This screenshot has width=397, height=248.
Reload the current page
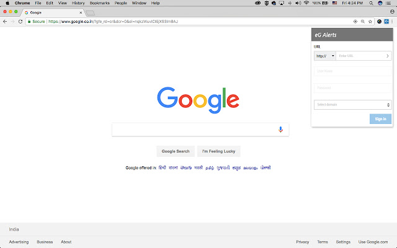[20, 22]
